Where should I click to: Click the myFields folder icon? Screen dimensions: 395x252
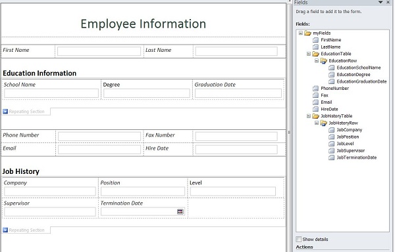pos(307,33)
